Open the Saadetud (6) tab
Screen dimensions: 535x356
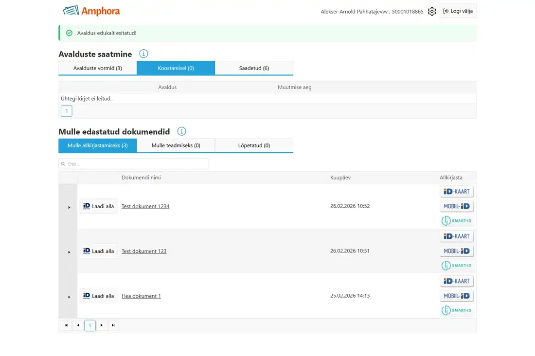254,68
